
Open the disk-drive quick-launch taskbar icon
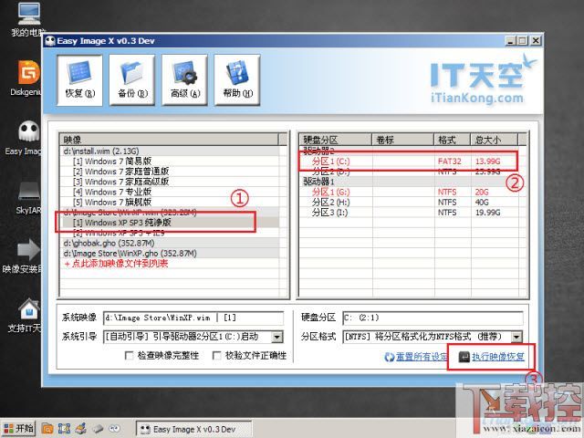[x=98, y=429]
